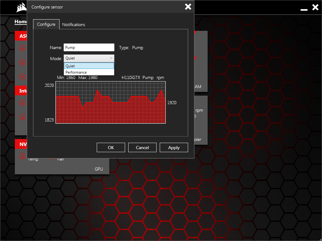Close the Corsair Link main window
Image resolution: width=322 pixels, height=241 pixels.
315,7
